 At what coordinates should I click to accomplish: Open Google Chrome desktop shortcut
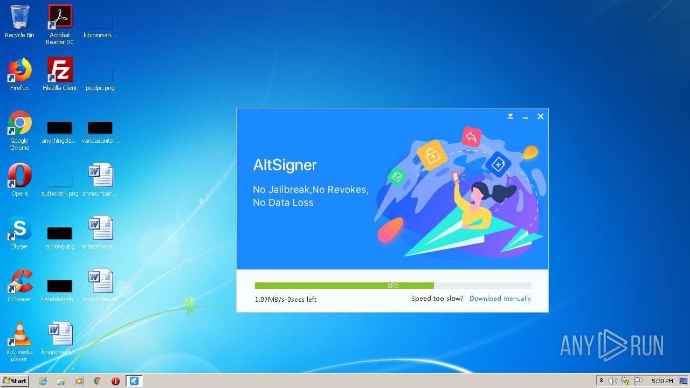(x=19, y=130)
